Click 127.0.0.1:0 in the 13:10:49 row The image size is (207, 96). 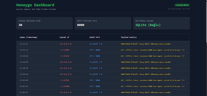[x=65, y=62]
